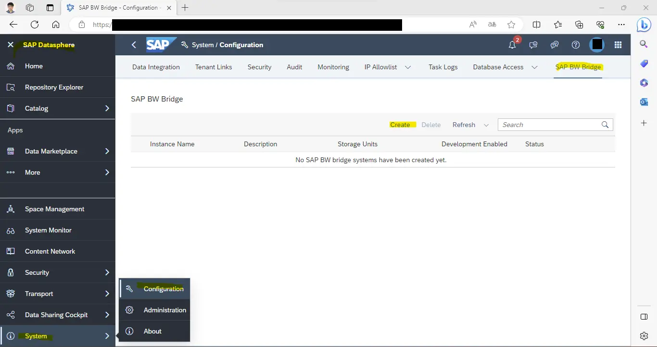Click the Storage Units column header

tap(357, 144)
